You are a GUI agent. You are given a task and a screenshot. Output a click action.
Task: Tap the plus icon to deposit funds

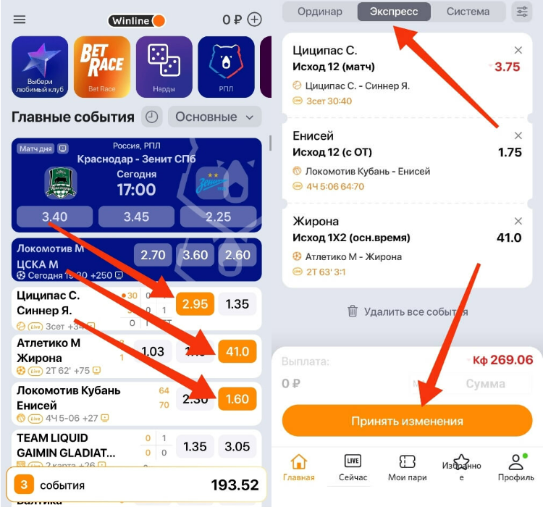click(x=254, y=20)
